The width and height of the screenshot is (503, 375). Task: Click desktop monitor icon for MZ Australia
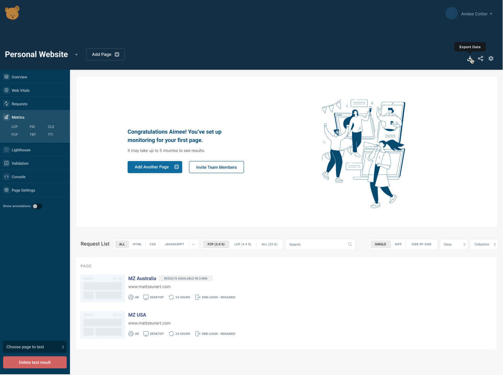[x=146, y=297]
